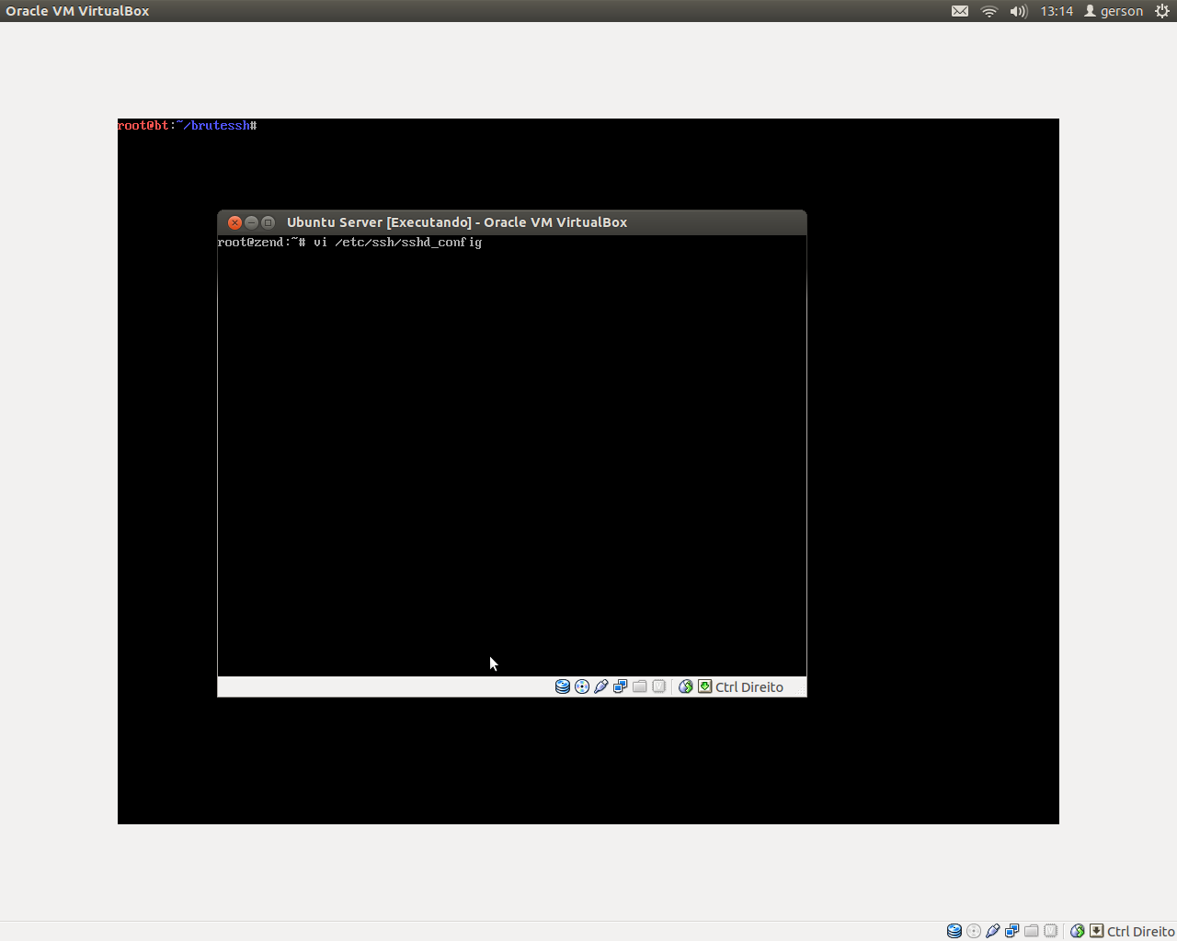Click Ctrl Direito label in outer status bar
The height and width of the screenshot is (941, 1177).
[1141, 932]
